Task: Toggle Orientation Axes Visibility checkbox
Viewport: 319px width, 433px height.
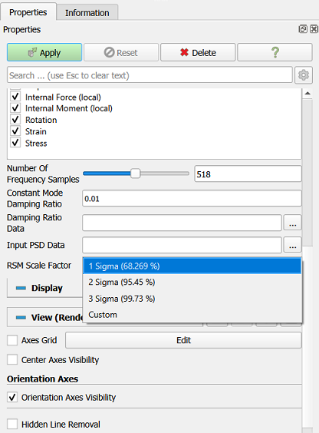Action: (x=12, y=398)
